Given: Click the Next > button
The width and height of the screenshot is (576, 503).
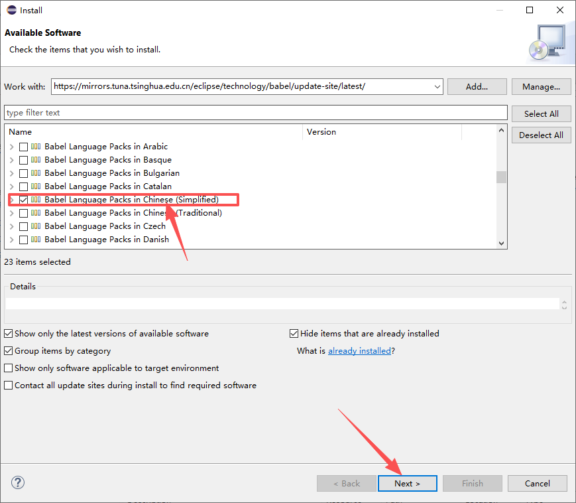Looking at the screenshot, I should tap(407, 484).
